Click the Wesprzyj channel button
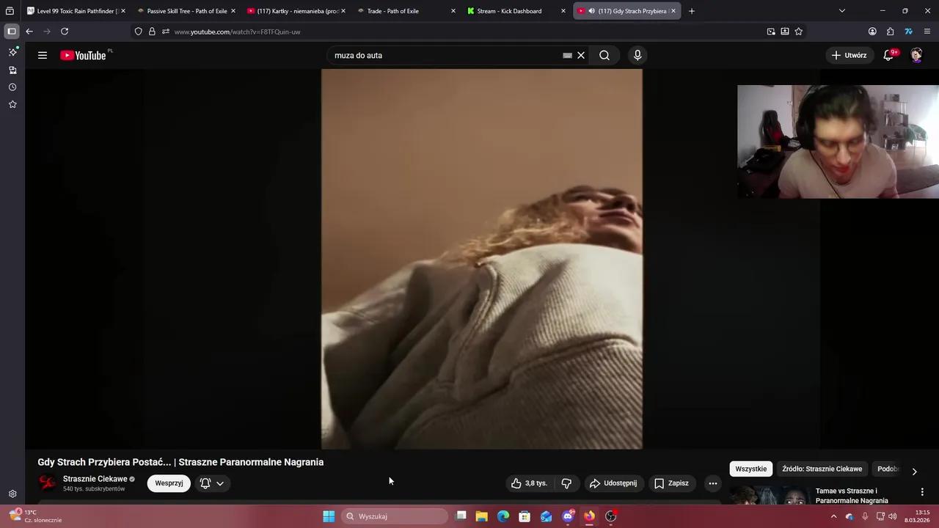This screenshot has height=528, width=939. tap(169, 483)
